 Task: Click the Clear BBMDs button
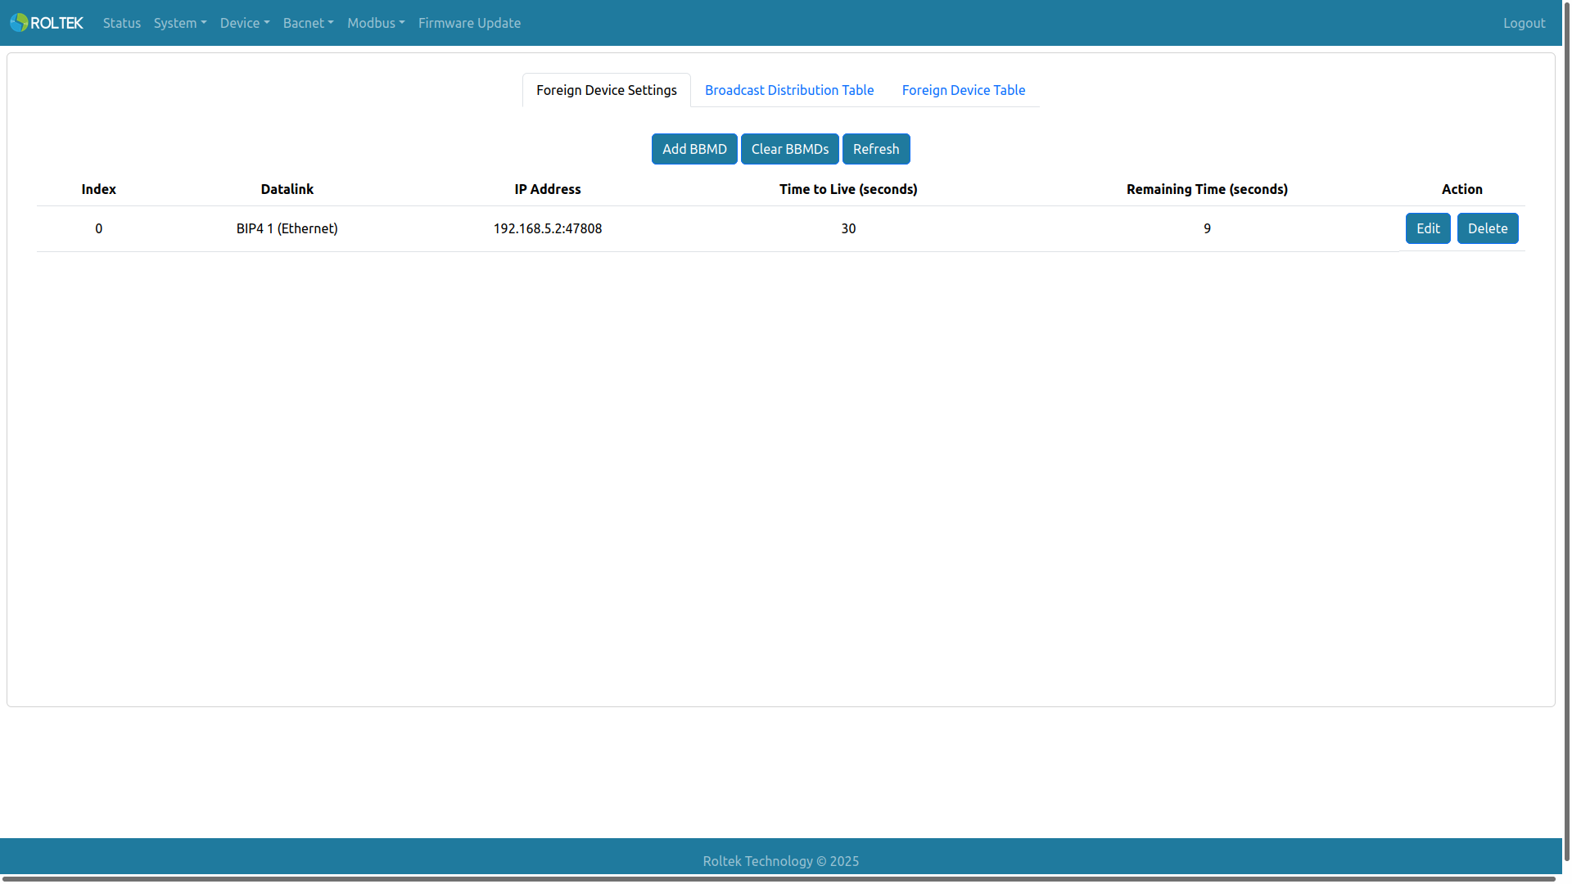point(790,149)
